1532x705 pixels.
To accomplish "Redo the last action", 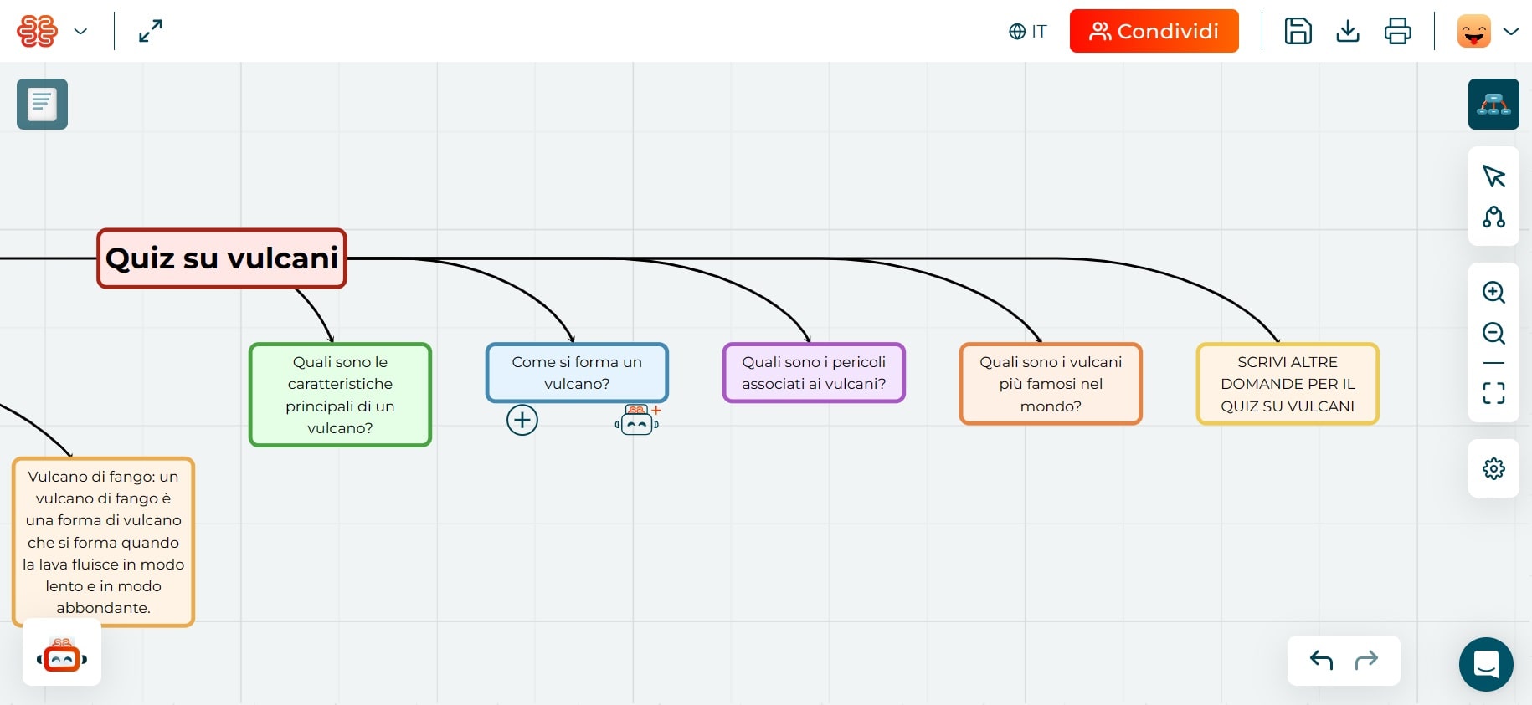I will pos(1366,660).
